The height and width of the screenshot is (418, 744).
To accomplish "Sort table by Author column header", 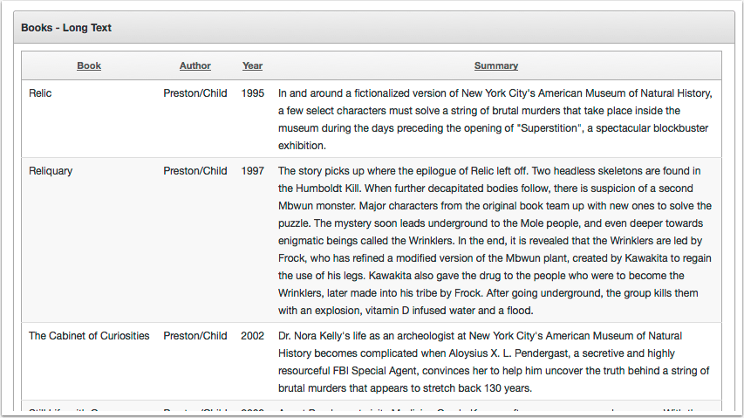I will pyautogui.click(x=195, y=66).
